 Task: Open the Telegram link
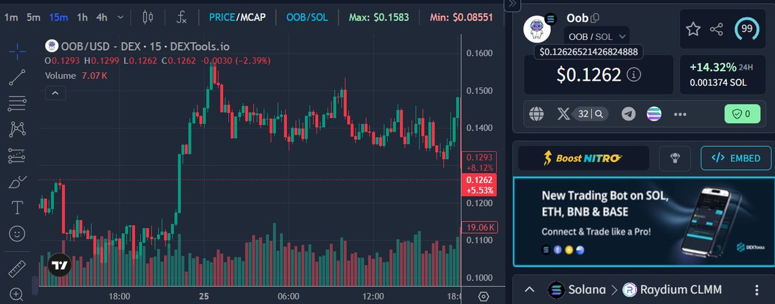tap(629, 114)
